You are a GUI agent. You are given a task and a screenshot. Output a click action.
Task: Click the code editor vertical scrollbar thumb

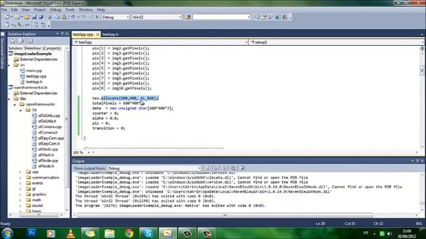tap(422, 70)
